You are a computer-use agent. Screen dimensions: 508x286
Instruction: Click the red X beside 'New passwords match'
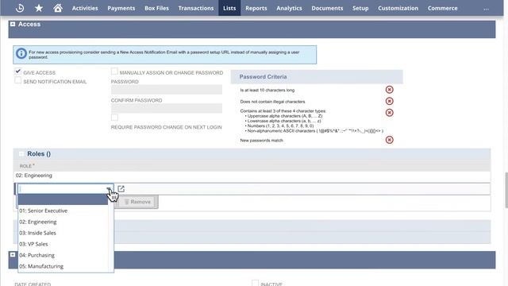pos(390,140)
